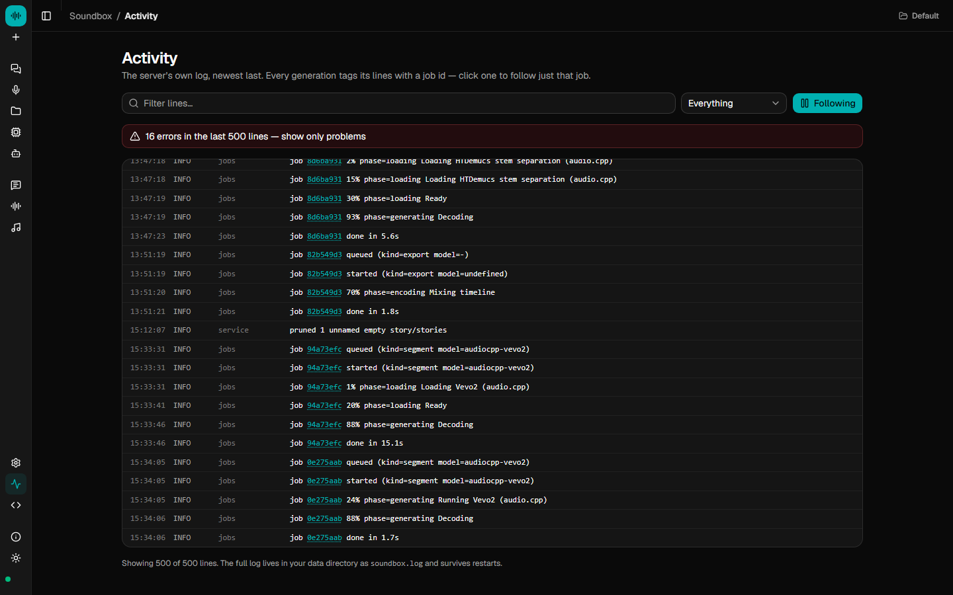Click the Soundbox waveform logo
The height and width of the screenshot is (595, 953).
tap(16, 16)
